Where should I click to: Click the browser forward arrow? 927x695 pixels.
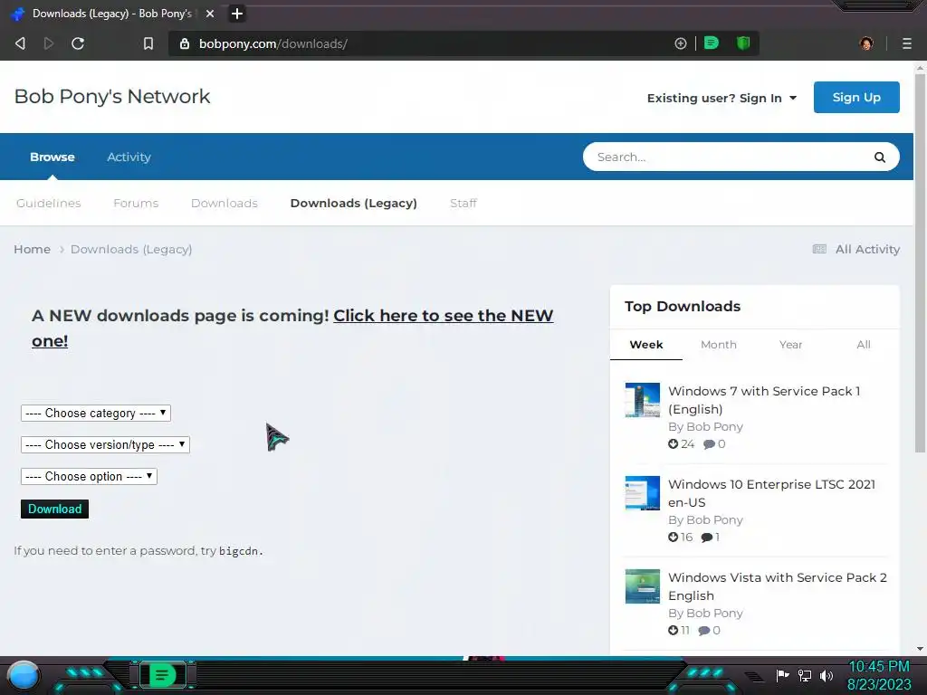point(49,43)
